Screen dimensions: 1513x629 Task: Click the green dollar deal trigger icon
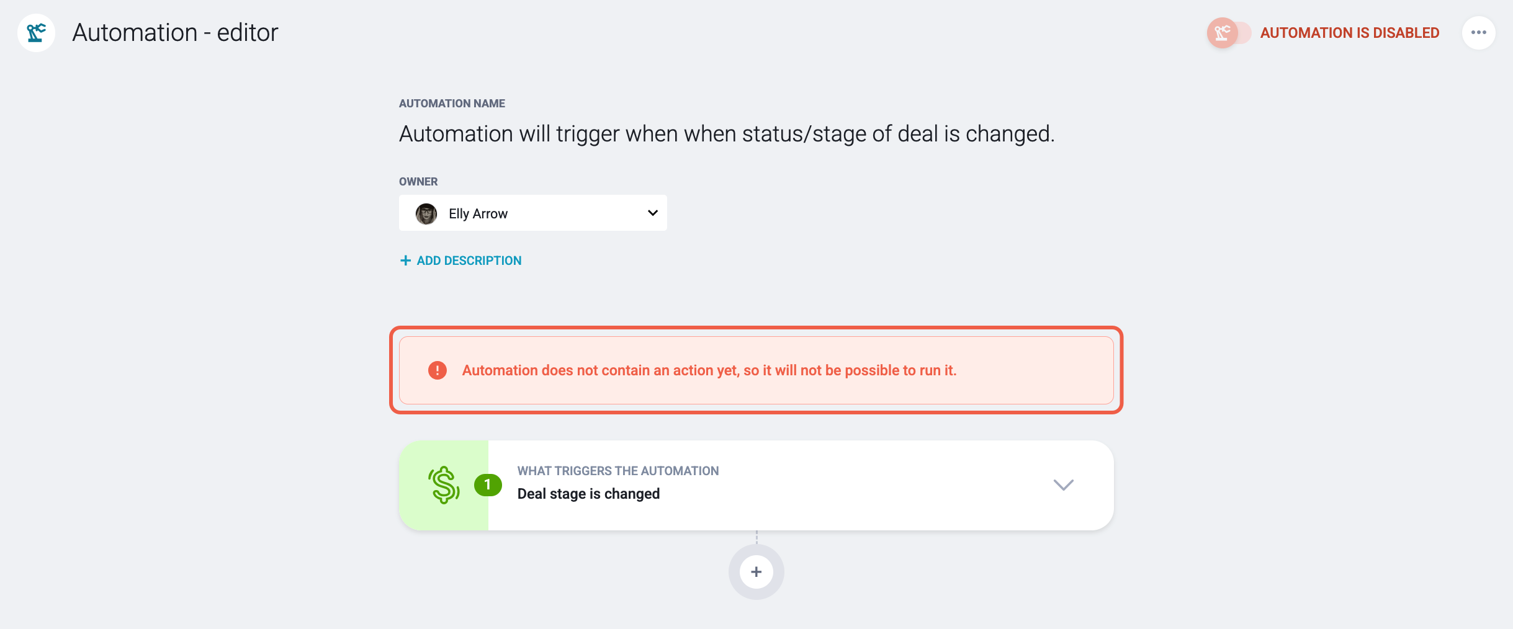pyautogui.click(x=444, y=485)
